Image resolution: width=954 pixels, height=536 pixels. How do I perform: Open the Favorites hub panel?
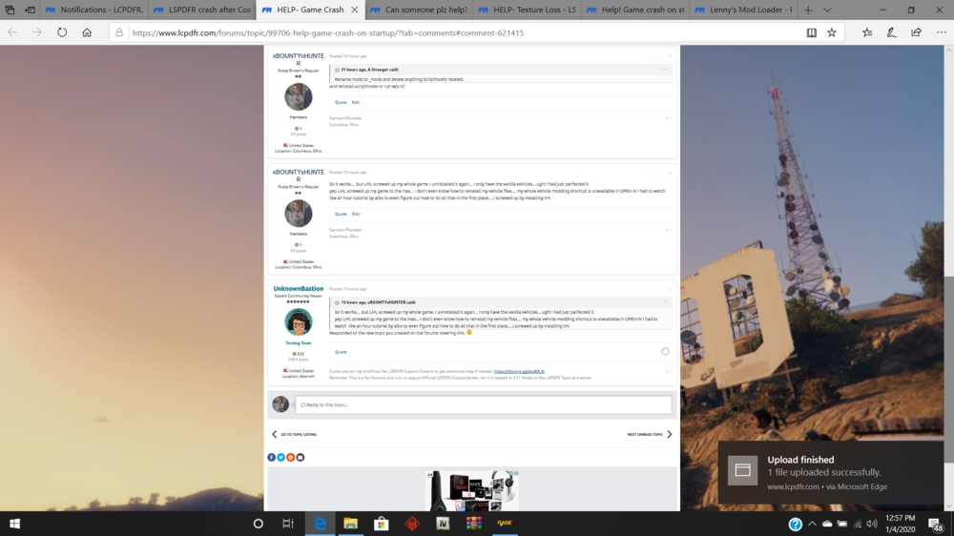[x=867, y=32]
